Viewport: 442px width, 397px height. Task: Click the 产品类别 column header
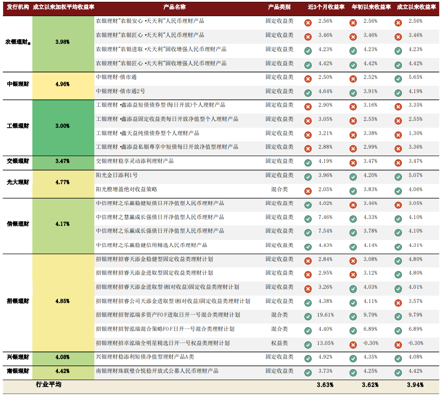[x=279, y=7]
